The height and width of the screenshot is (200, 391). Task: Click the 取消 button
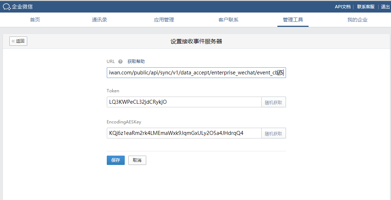pyautogui.click(x=137, y=160)
